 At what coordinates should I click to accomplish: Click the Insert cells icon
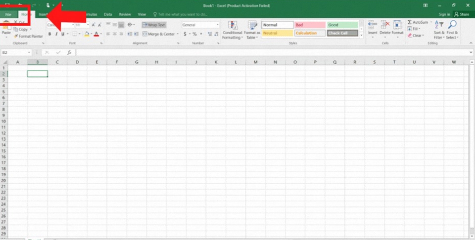coord(373,25)
